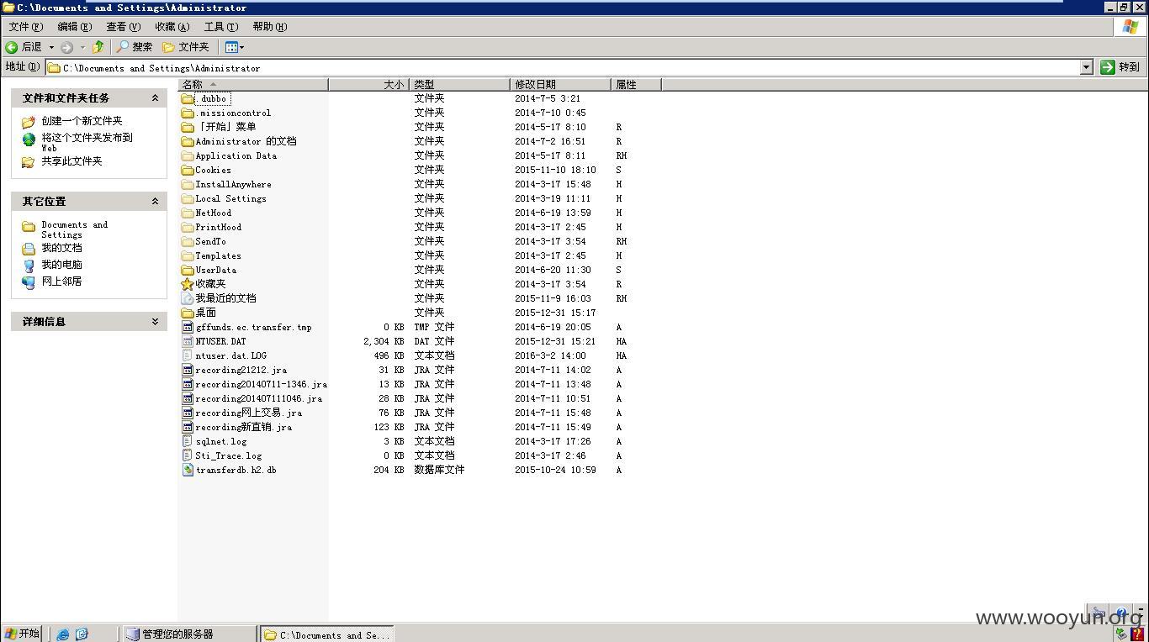Select the NetHood folder icon

pos(188,213)
